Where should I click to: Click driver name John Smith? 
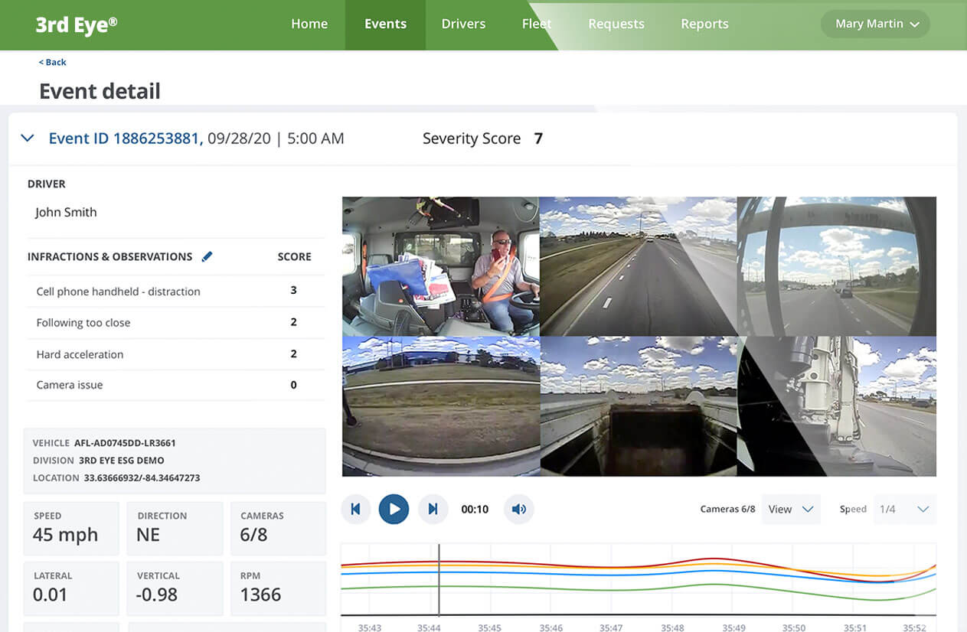(66, 213)
